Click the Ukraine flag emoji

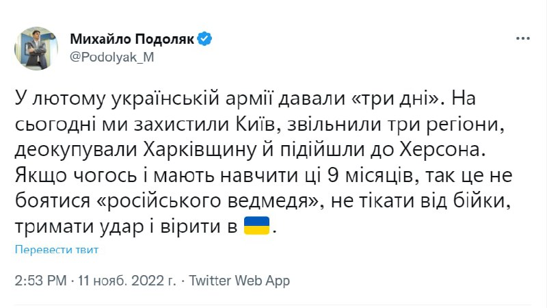[x=257, y=227]
